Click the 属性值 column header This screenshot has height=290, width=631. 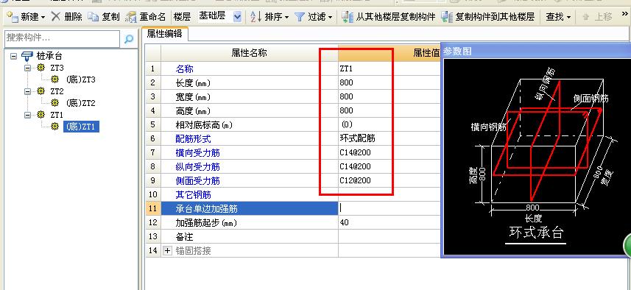tap(389, 53)
